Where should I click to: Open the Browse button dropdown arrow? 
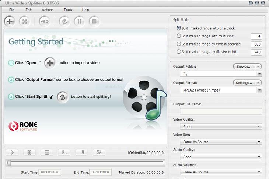click(258, 67)
